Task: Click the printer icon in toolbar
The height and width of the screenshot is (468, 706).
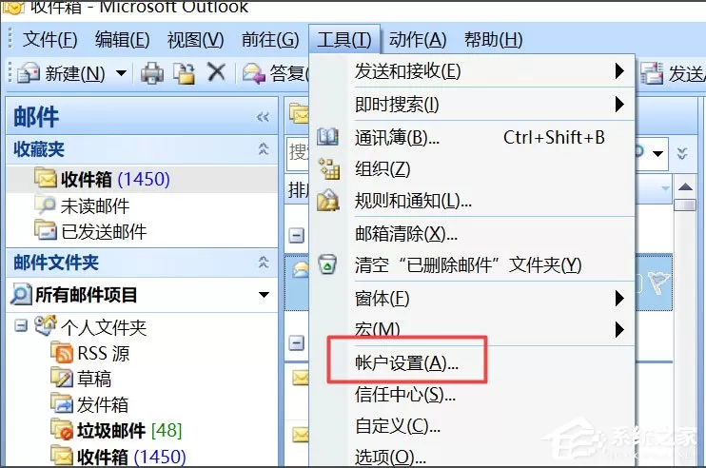Action: pyautogui.click(x=151, y=73)
